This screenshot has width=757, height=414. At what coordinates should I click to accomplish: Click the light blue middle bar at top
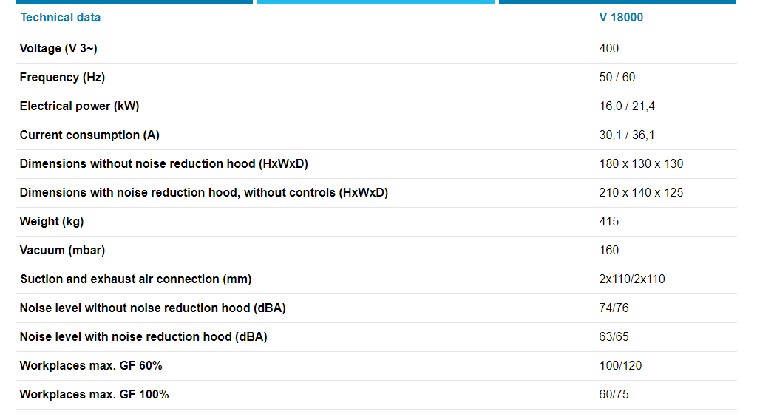point(376,1)
